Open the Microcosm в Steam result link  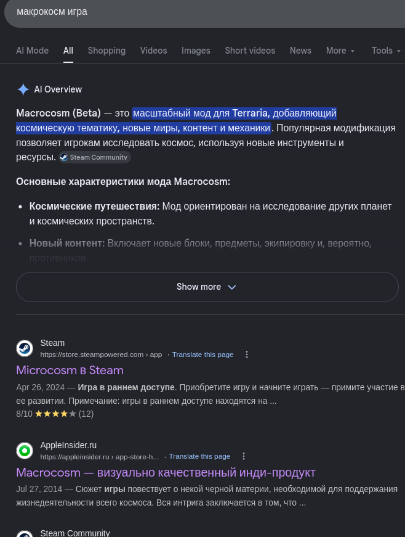click(70, 370)
